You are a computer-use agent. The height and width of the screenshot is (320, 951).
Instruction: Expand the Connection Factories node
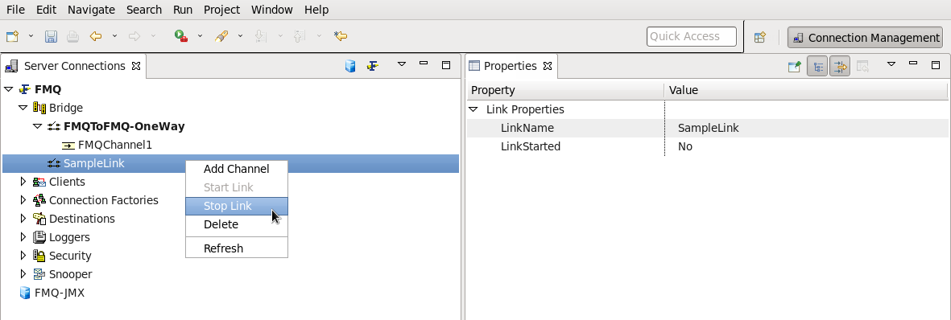(23, 200)
